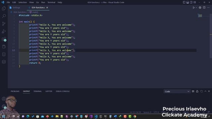This screenshot has width=212, height=119.
Task: Open the JUPYTER panel tab
Action: coord(49,91)
